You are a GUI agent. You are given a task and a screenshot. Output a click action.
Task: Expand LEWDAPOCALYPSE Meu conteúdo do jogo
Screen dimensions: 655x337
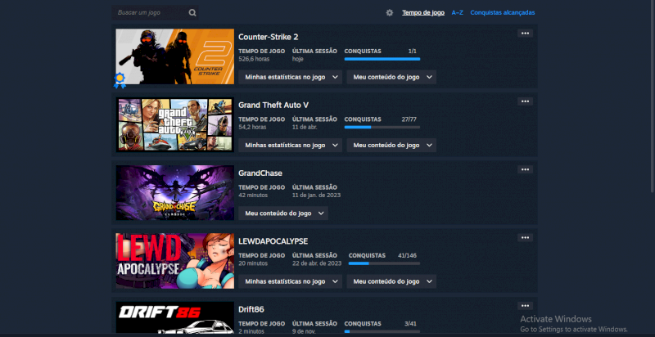[391, 281]
